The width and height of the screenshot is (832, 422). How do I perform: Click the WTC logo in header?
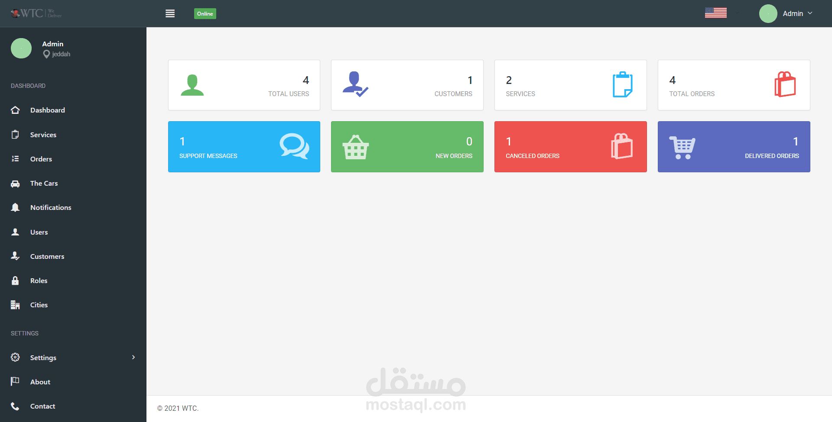(36, 13)
